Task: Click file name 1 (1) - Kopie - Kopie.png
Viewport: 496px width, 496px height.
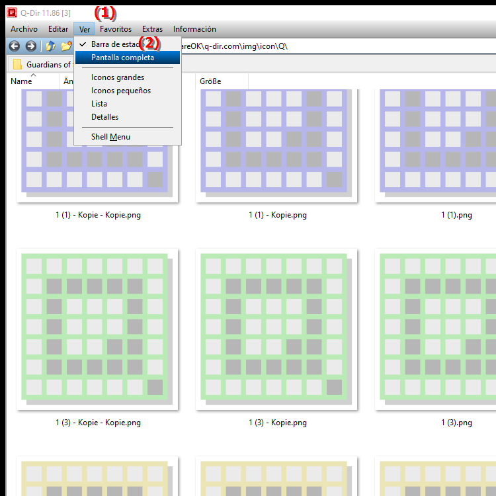Action: click(x=99, y=215)
